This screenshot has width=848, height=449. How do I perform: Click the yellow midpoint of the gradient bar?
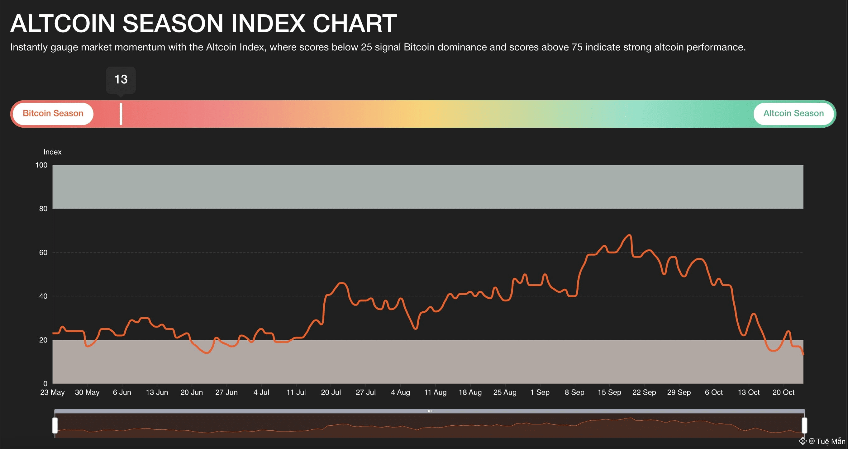pos(425,114)
